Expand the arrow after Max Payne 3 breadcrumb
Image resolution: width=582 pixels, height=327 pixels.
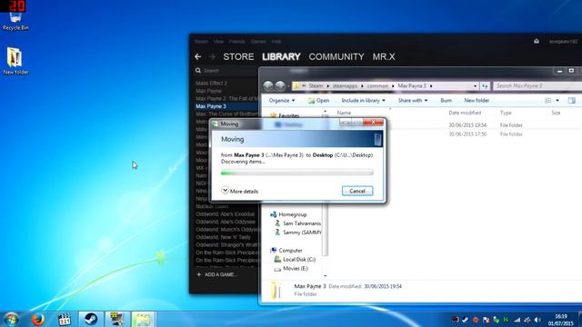pyautogui.click(x=431, y=86)
